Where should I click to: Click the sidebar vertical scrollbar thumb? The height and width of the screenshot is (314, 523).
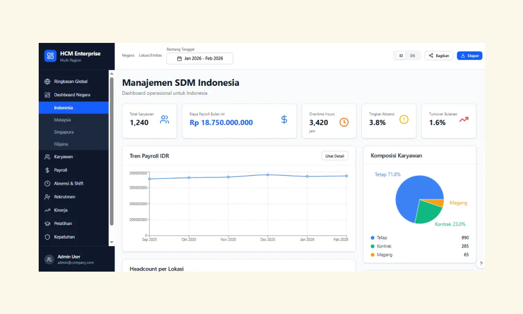(112, 151)
